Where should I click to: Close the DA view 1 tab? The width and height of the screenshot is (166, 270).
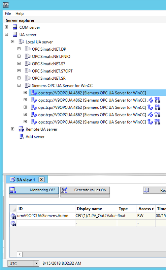41,180
